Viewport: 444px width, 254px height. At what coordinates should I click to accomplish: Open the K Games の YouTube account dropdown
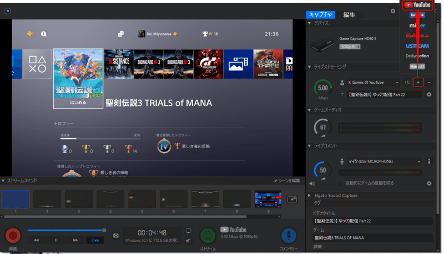(374, 83)
